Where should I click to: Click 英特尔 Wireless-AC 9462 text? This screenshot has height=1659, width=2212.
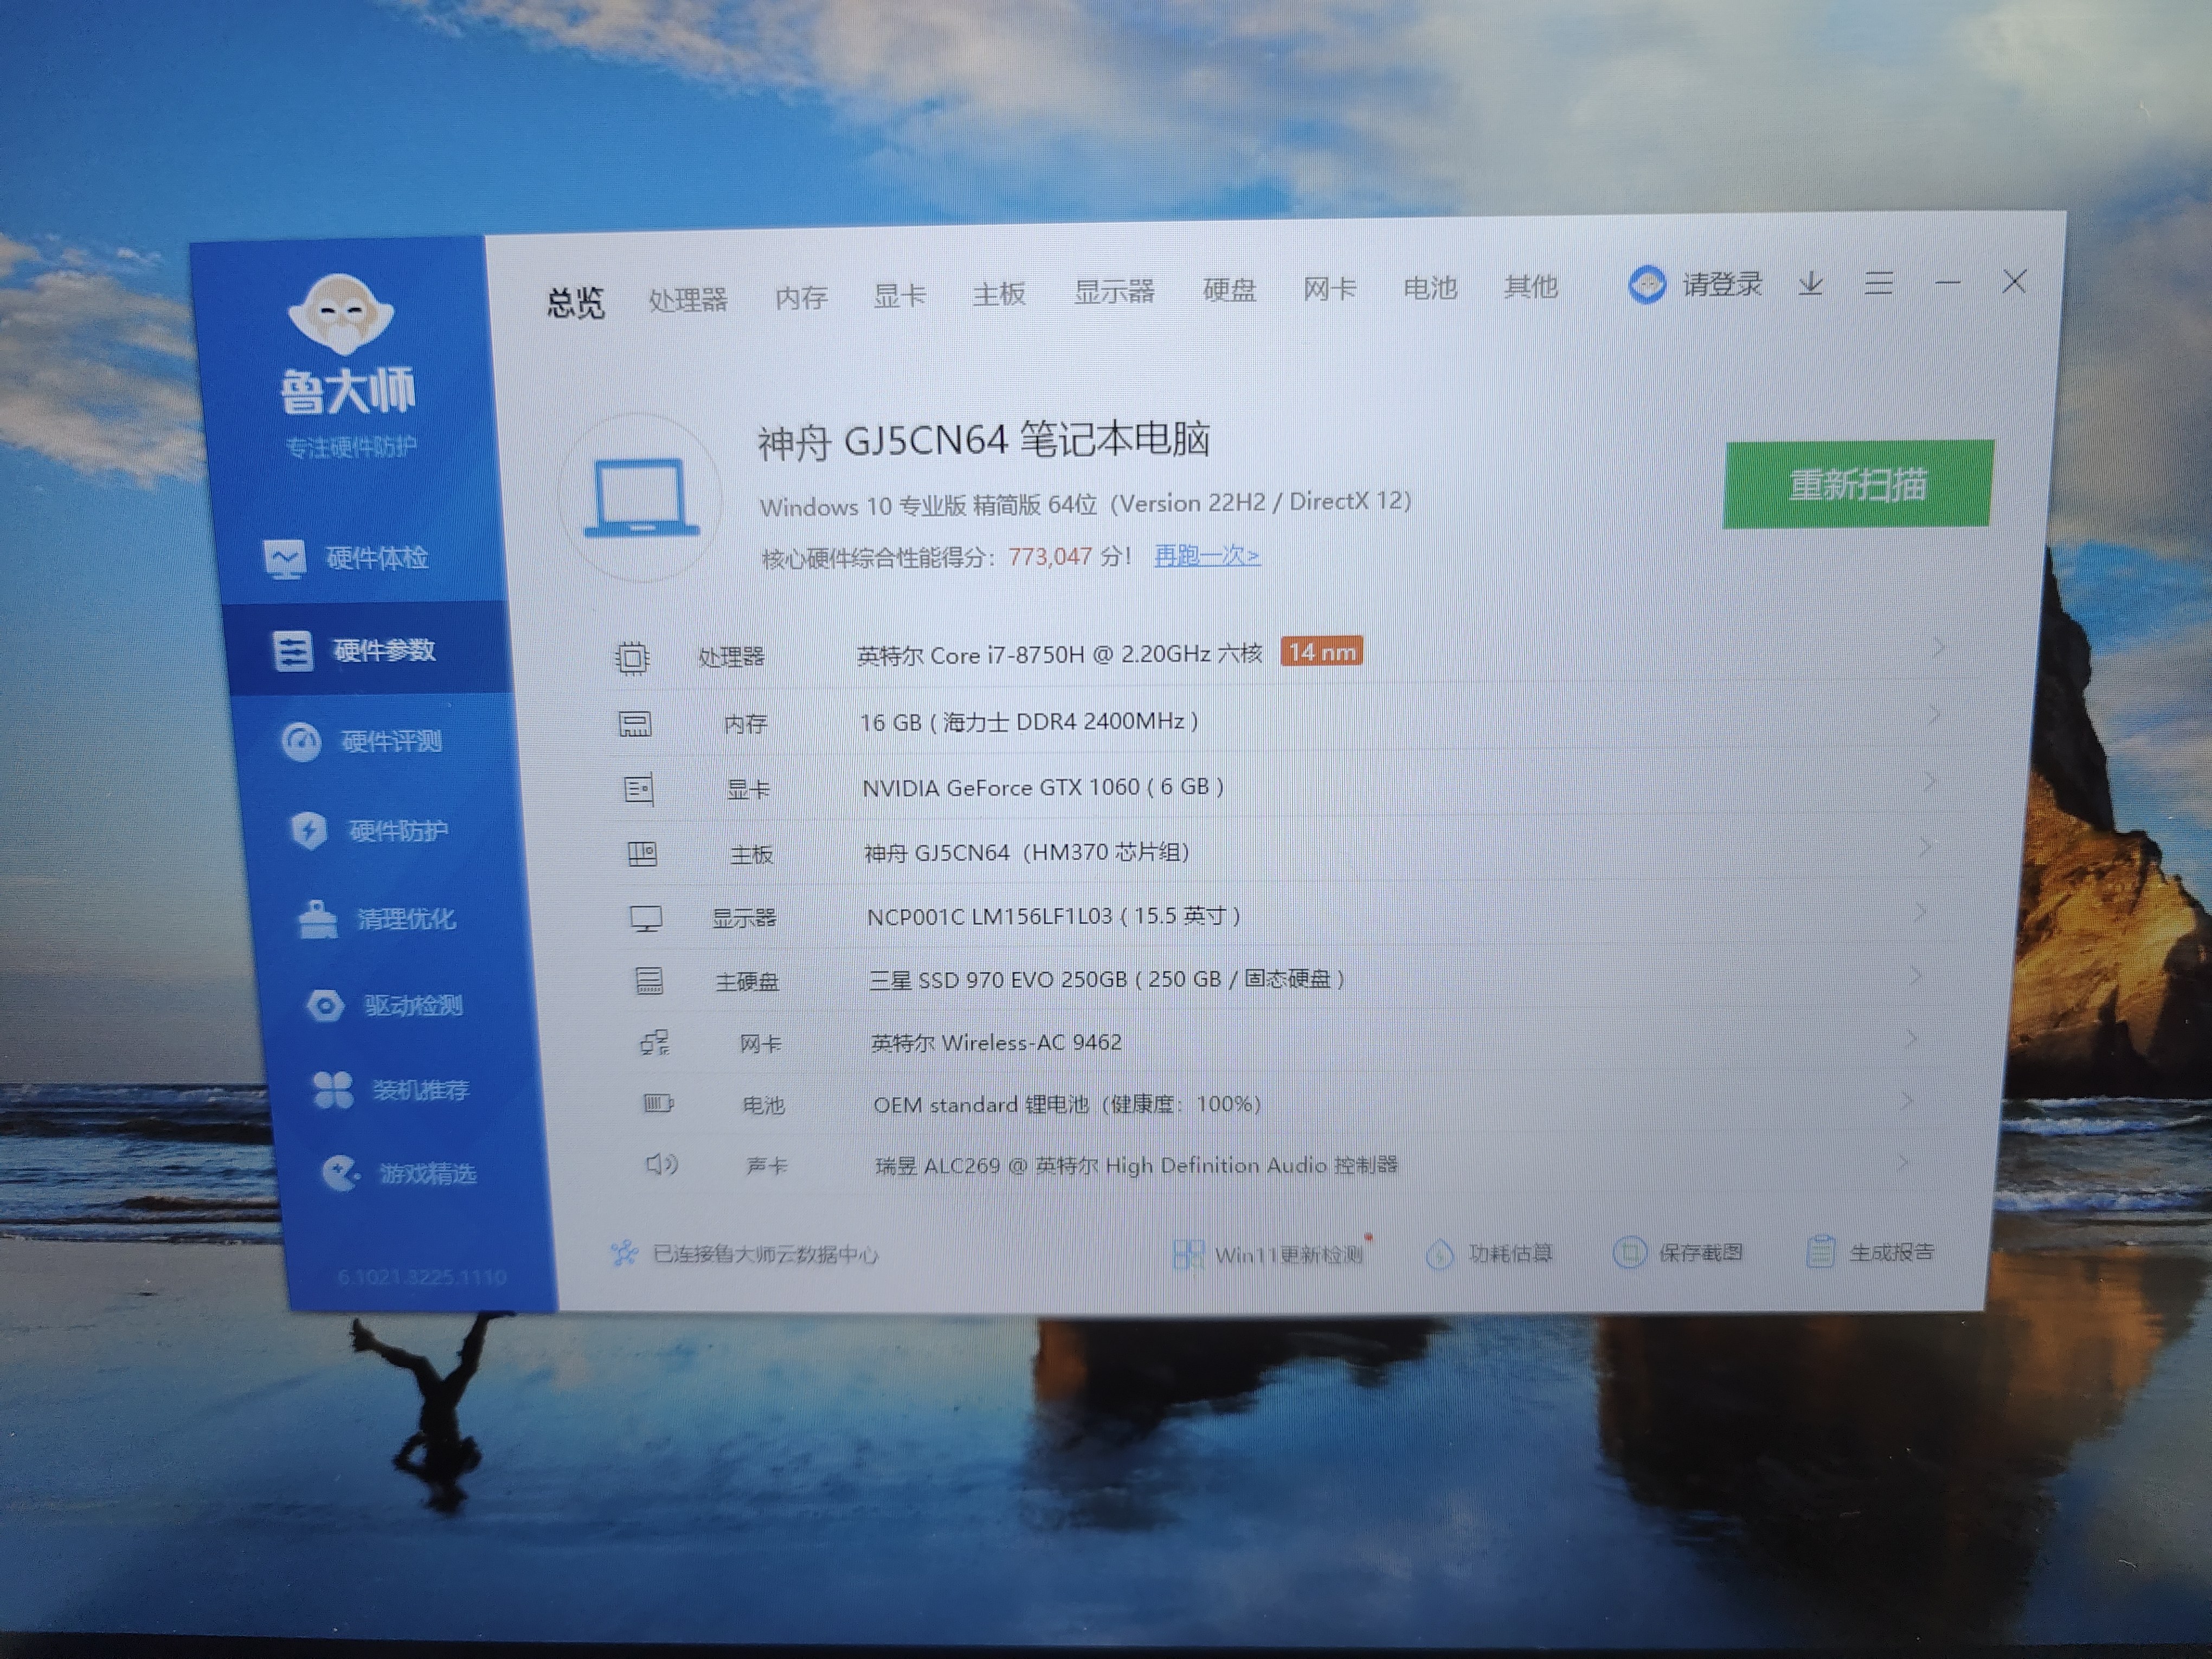tap(996, 1043)
